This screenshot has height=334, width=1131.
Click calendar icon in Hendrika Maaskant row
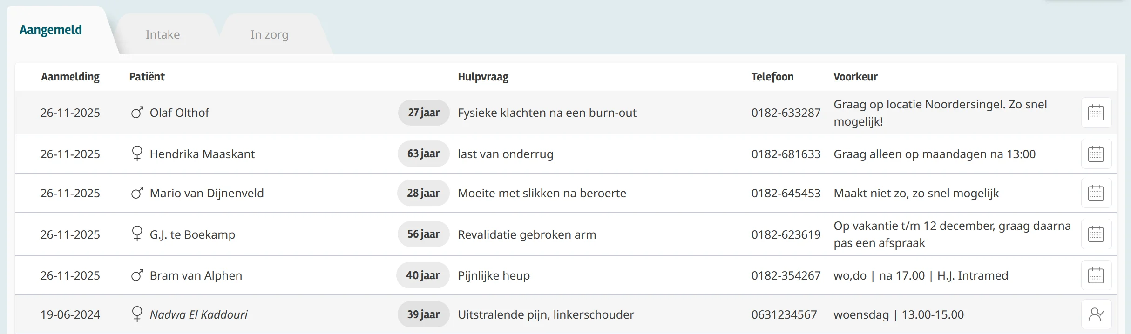click(x=1096, y=154)
